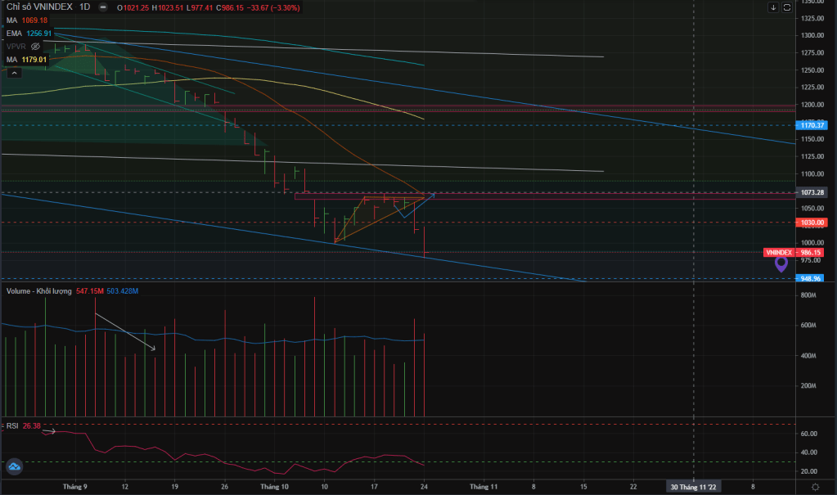Click the pink horizontal resistance zone rectangle
The width and height of the screenshot is (837, 495).
coord(540,196)
